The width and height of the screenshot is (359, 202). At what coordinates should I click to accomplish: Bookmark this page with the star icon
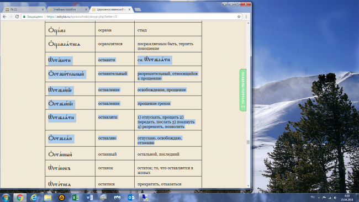click(x=239, y=17)
